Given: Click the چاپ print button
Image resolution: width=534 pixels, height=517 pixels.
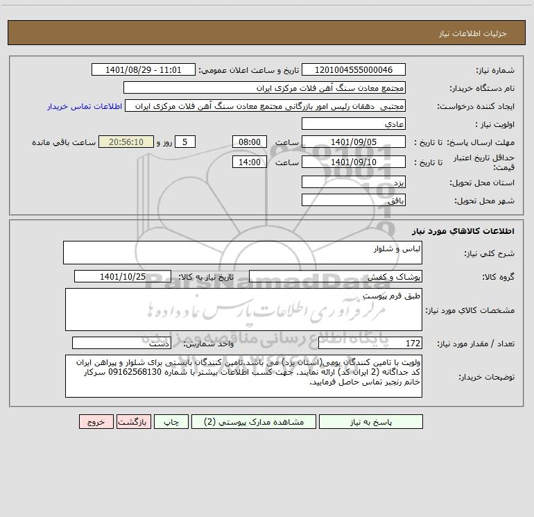Looking at the screenshot, I should [x=171, y=421].
